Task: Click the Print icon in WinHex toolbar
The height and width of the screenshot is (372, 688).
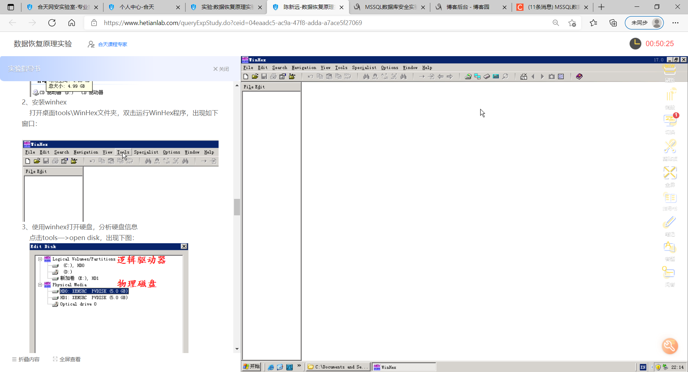Action: [273, 77]
